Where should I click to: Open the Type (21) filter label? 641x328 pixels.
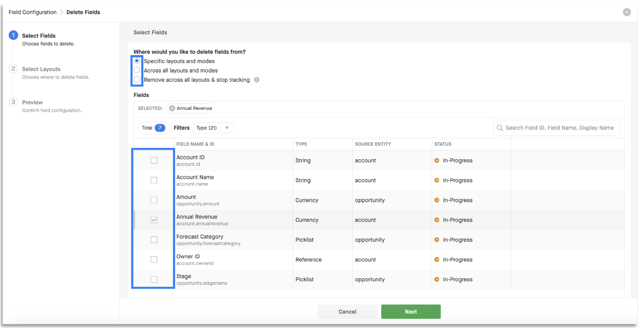(206, 128)
